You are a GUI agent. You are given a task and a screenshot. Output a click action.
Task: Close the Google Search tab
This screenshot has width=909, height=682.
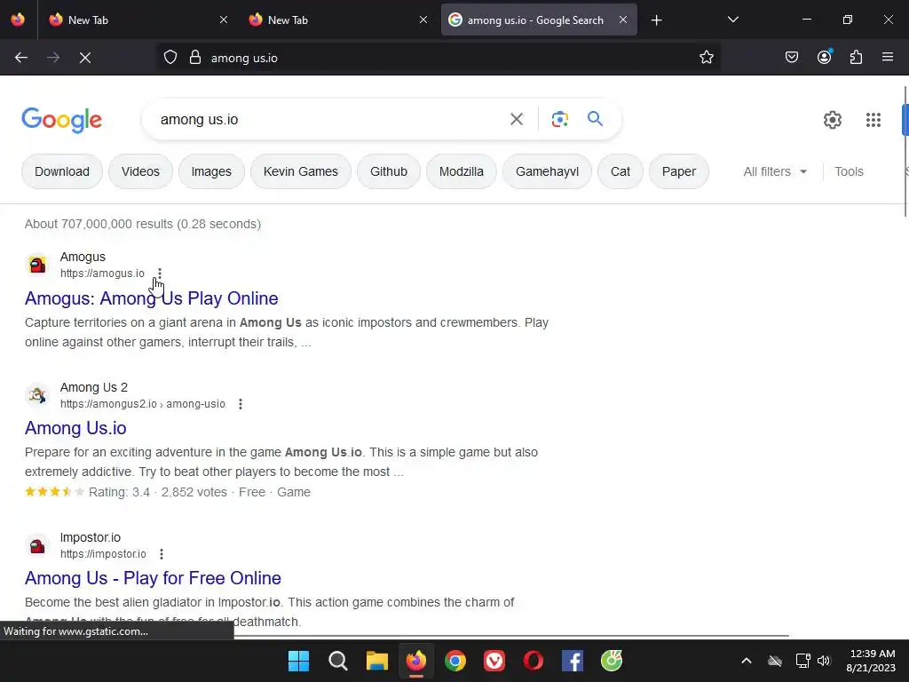pos(622,20)
